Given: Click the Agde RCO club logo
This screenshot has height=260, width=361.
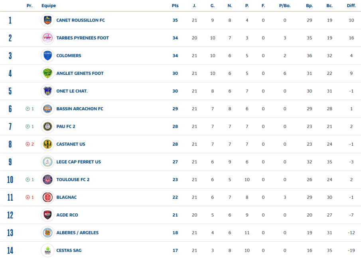Looking at the screenshot, I should click(47, 215).
